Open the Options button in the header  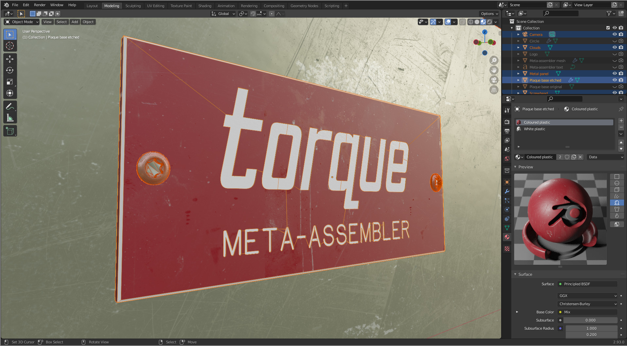click(489, 14)
